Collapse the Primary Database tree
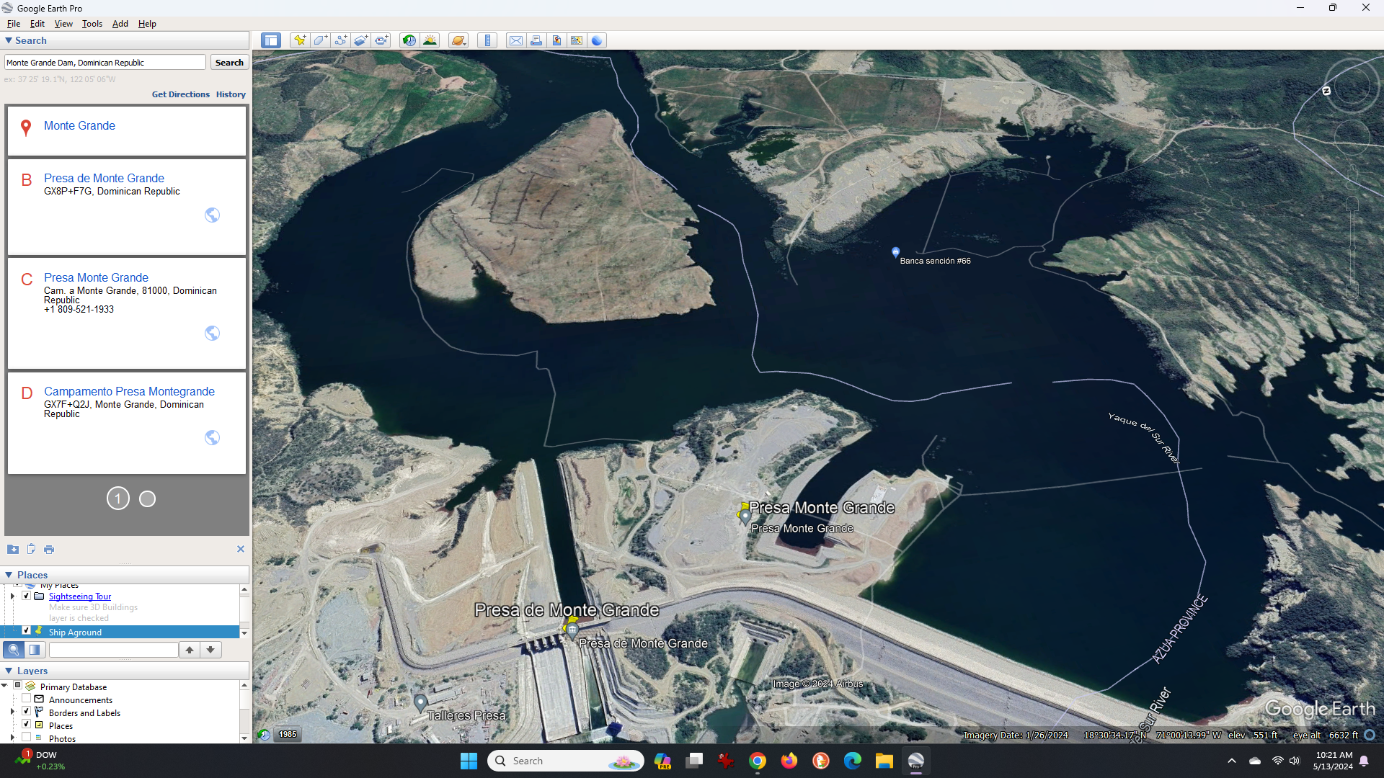 pos(4,686)
